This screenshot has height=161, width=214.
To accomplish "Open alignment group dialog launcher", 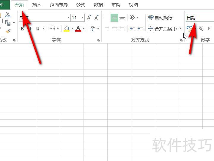I will point(181,40).
